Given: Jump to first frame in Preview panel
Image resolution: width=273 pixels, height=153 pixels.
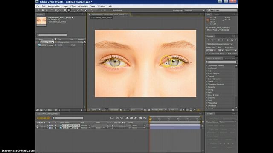Looking at the screenshot, I should [x=208, y=40].
